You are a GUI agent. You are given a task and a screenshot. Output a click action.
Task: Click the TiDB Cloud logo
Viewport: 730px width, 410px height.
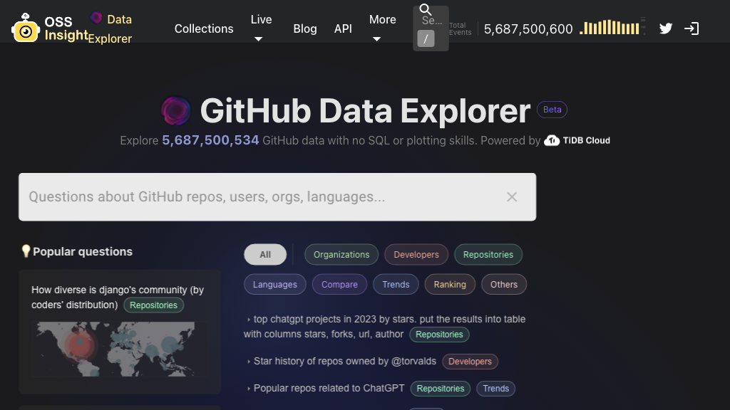(x=577, y=140)
